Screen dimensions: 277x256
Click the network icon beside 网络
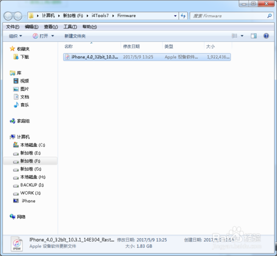(12, 217)
